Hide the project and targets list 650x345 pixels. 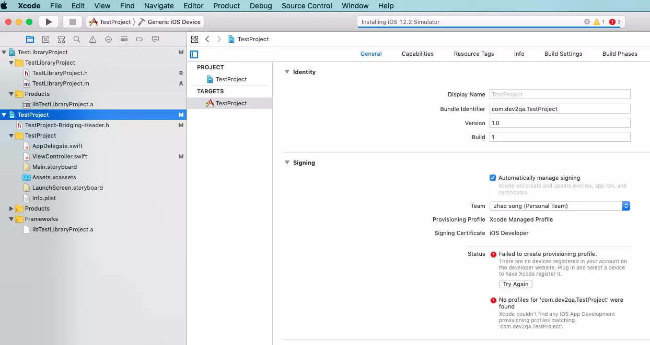click(194, 54)
